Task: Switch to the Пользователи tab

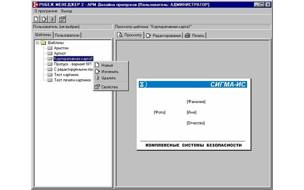Action: click(67, 35)
